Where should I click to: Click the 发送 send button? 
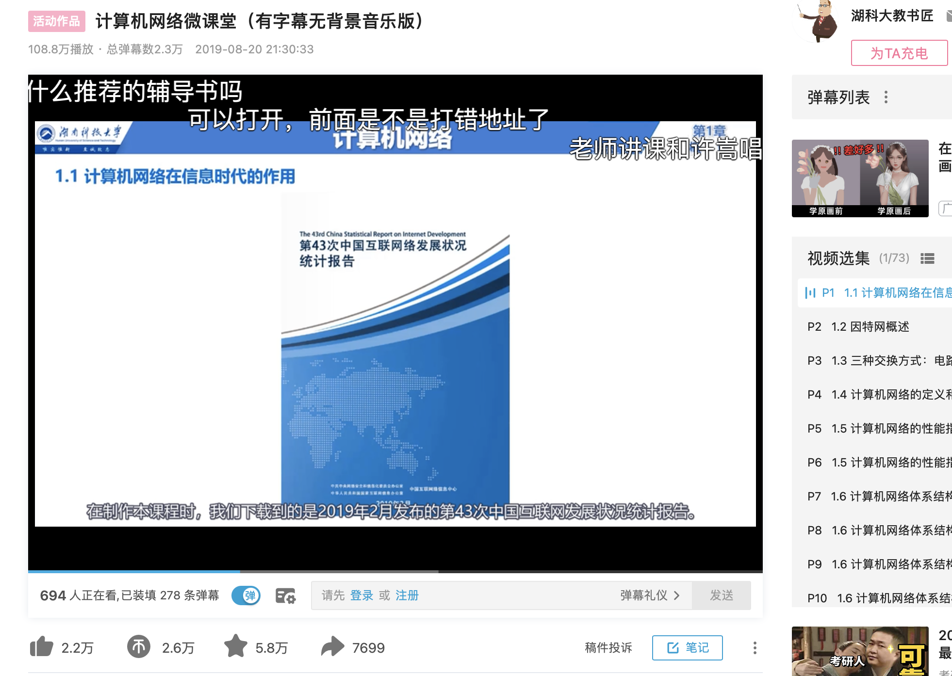[x=722, y=595]
